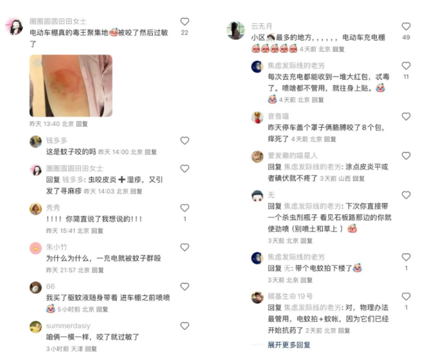The image size is (423, 357).
Task: Open username 焦虑发际线的老许 in first reply
Action: 296,65
